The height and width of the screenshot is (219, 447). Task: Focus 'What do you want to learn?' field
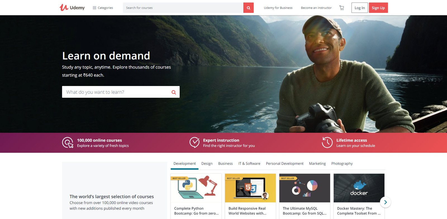[116, 92]
